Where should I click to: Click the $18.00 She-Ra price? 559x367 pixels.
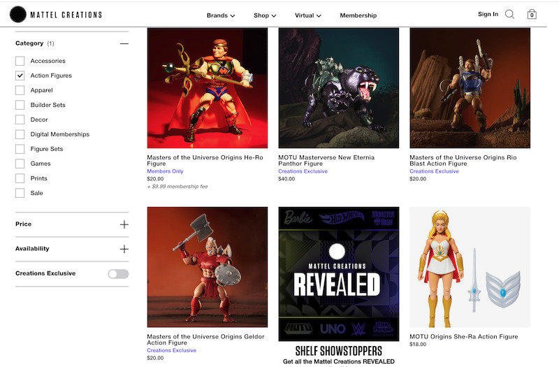418,344
